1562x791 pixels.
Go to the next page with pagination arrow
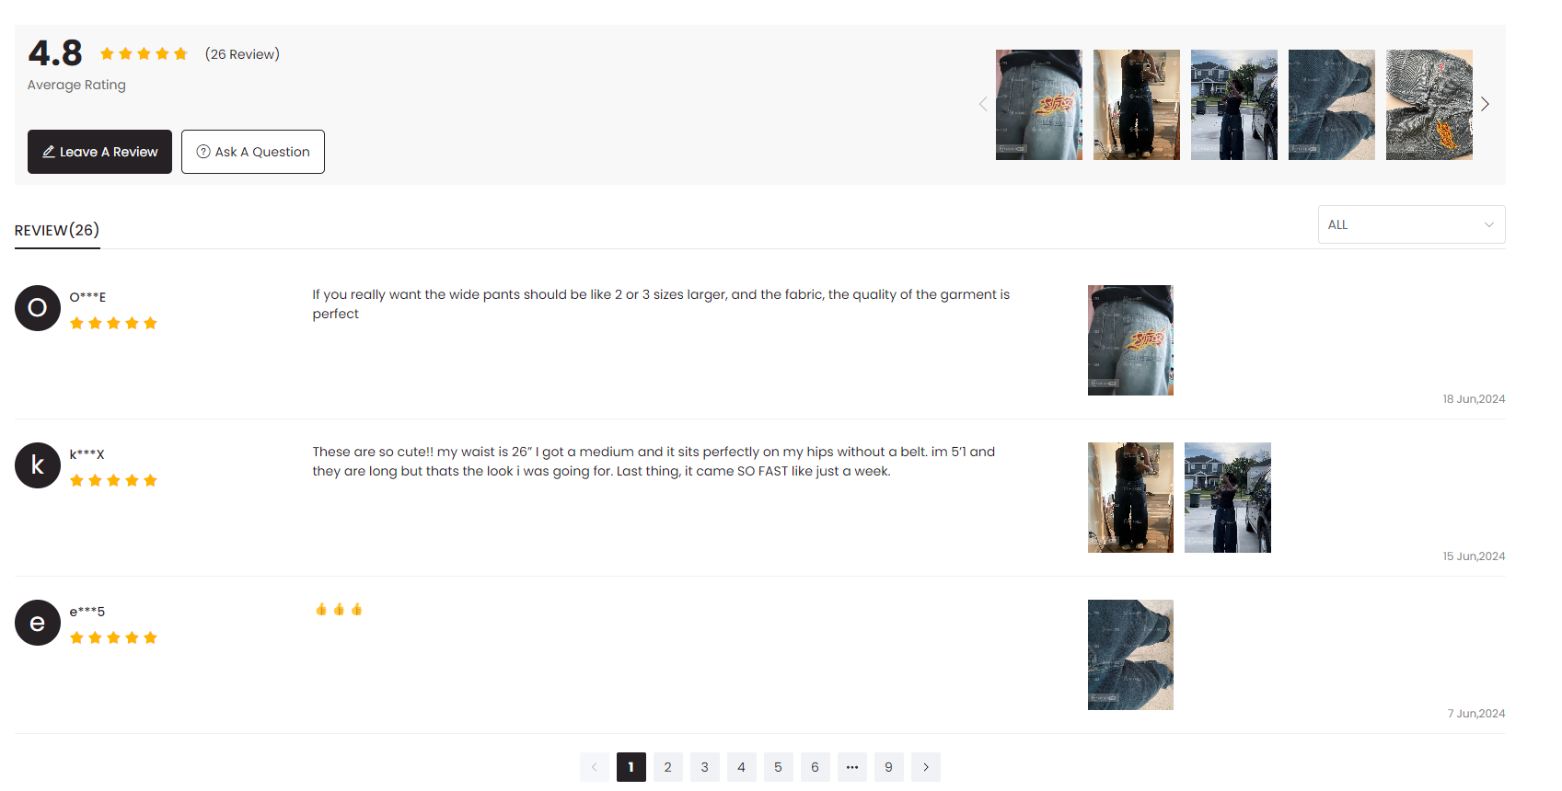coord(926,767)
